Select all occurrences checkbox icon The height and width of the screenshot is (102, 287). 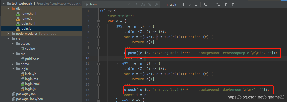click(218, 4)
